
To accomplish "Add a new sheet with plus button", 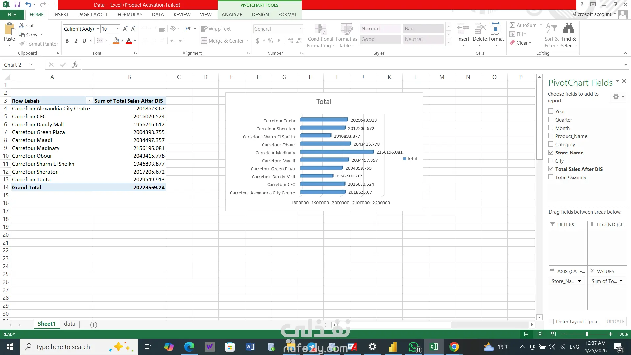I will pos(94,325).
